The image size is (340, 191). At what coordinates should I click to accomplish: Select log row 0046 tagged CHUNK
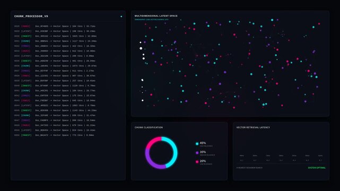55,116
